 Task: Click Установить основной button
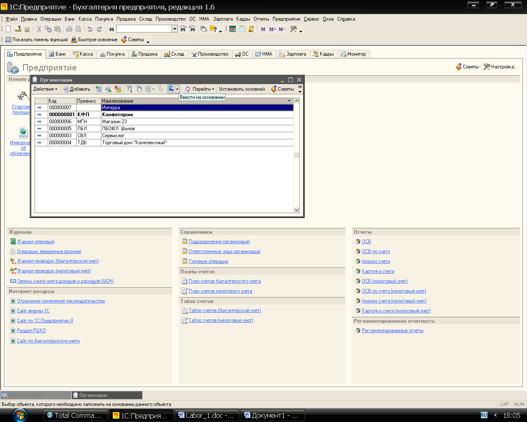point(242,89)
